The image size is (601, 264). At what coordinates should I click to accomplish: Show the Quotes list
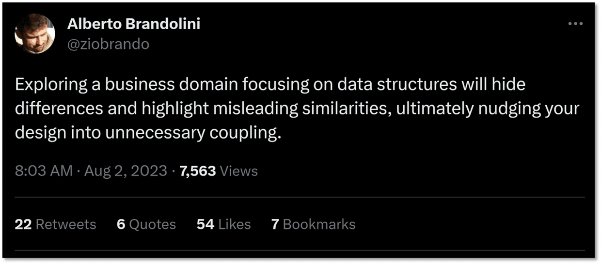click(153, 224)
